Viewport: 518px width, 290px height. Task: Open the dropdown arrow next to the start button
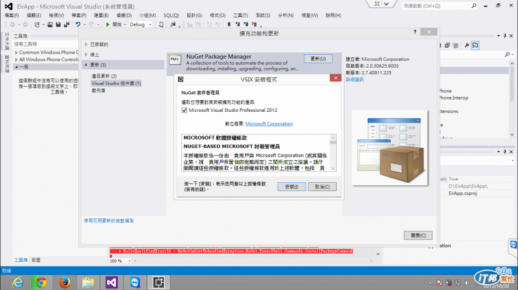coord(125,25)
